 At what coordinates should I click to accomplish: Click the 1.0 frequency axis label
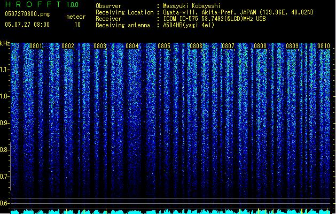click(x=5, y=96)
